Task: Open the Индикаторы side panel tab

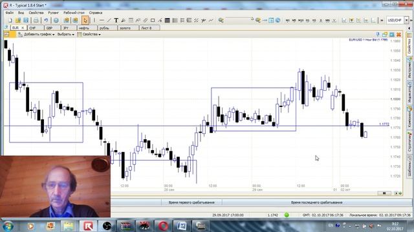Action: pos(409,93)
